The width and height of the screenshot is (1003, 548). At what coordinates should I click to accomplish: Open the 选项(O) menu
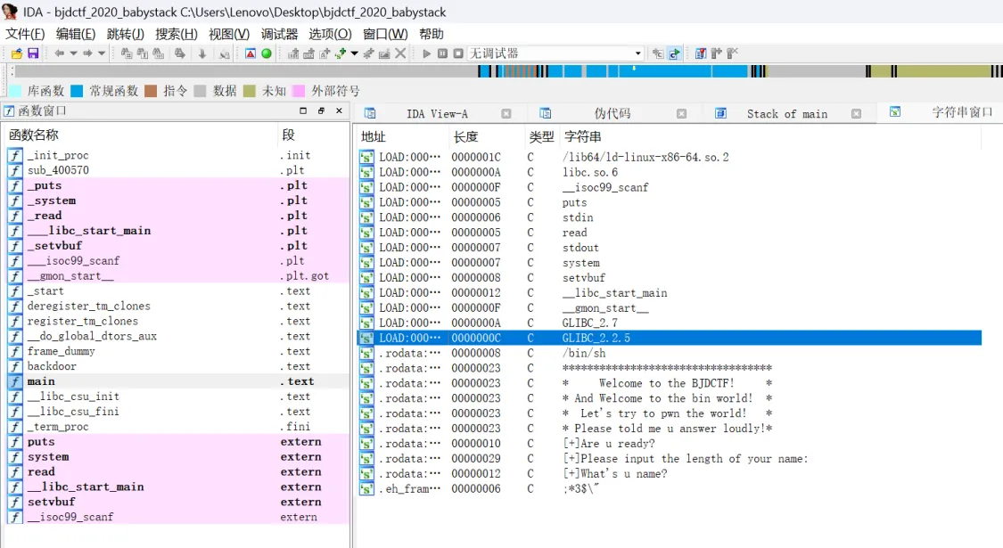tap(330, 34)
